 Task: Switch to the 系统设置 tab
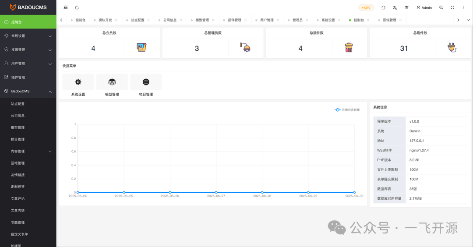click(x=328, y=20)
